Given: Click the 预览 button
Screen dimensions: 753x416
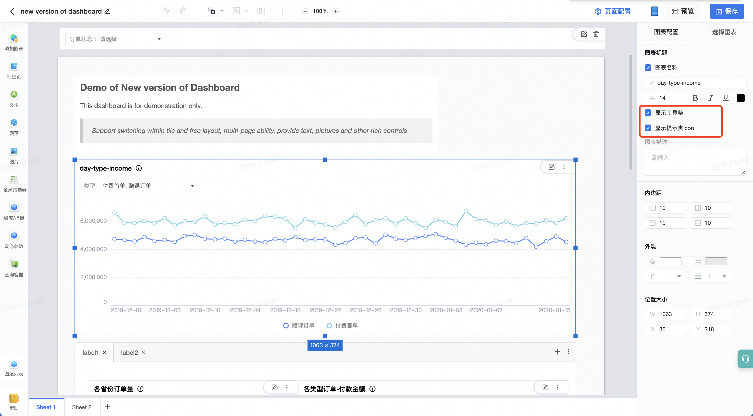Looking at the screenshot, I should (x=683, y=12).
